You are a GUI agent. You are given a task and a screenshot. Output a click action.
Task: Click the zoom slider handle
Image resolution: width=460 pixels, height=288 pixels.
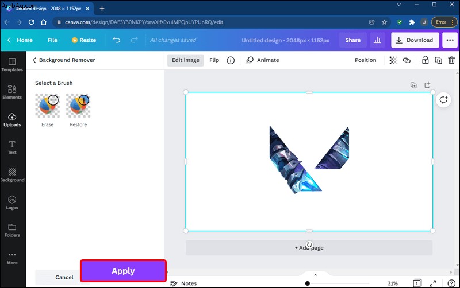307,283
